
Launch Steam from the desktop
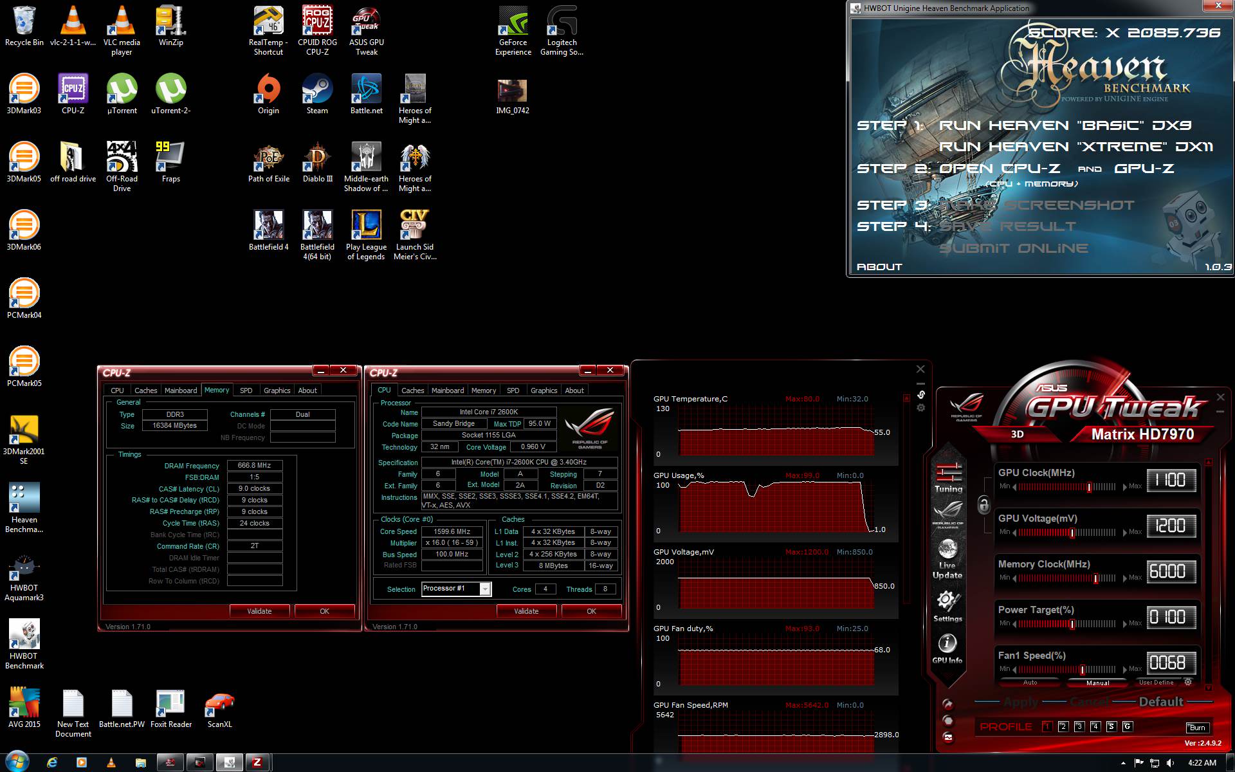pyautogui.click(x=317, y=95)
